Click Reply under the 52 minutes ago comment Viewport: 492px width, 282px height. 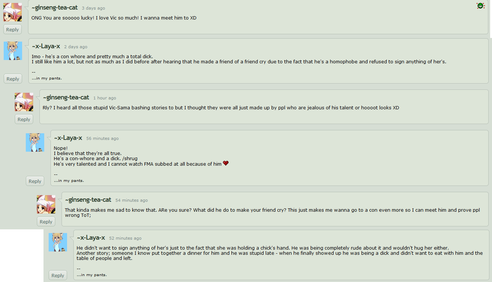click(58, 275)
